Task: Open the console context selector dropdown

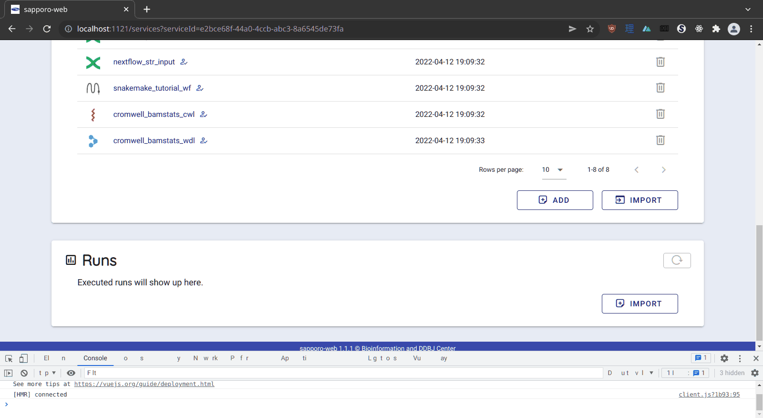Action: [x=47, y=373]
